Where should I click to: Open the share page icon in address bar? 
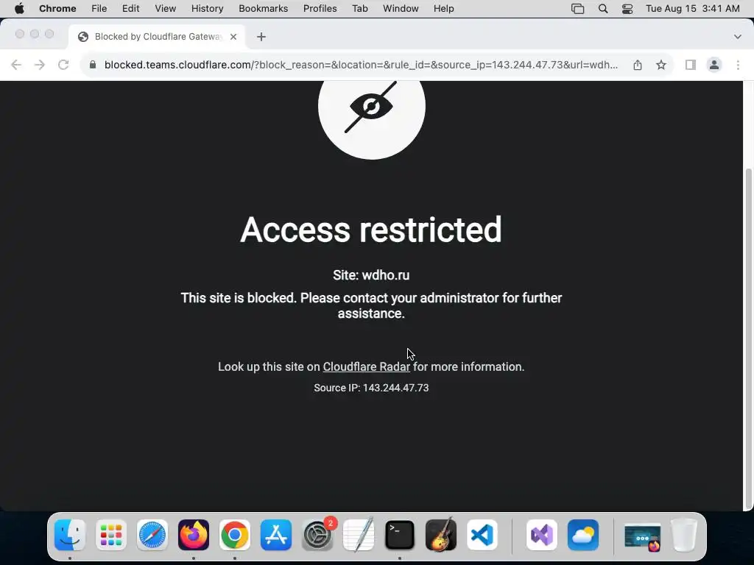click(x=638, y=65)
